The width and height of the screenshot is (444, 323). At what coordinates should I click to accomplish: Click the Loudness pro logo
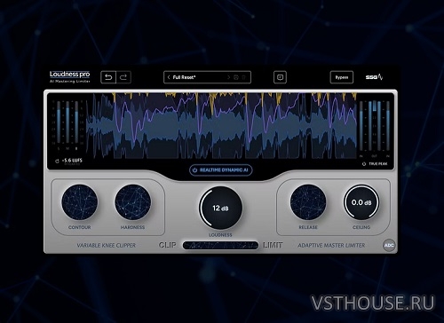[x=69, y=76]
